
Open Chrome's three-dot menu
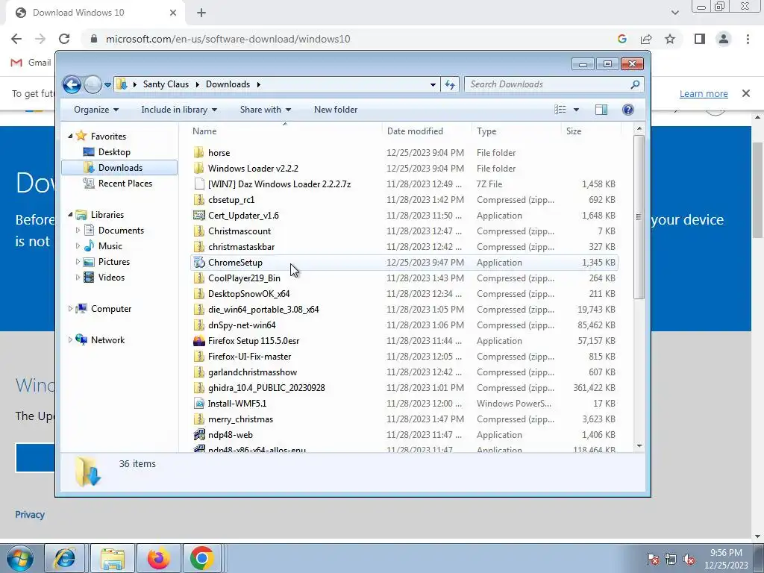click(748, 39)
